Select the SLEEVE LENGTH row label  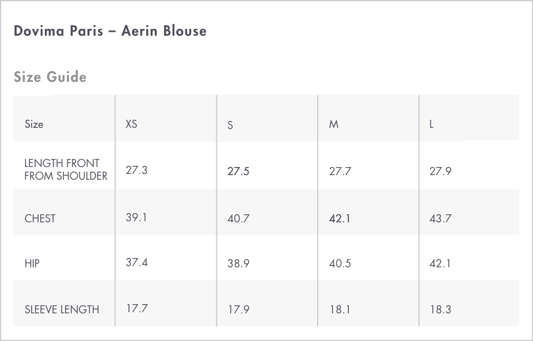[x=62, y=309]
